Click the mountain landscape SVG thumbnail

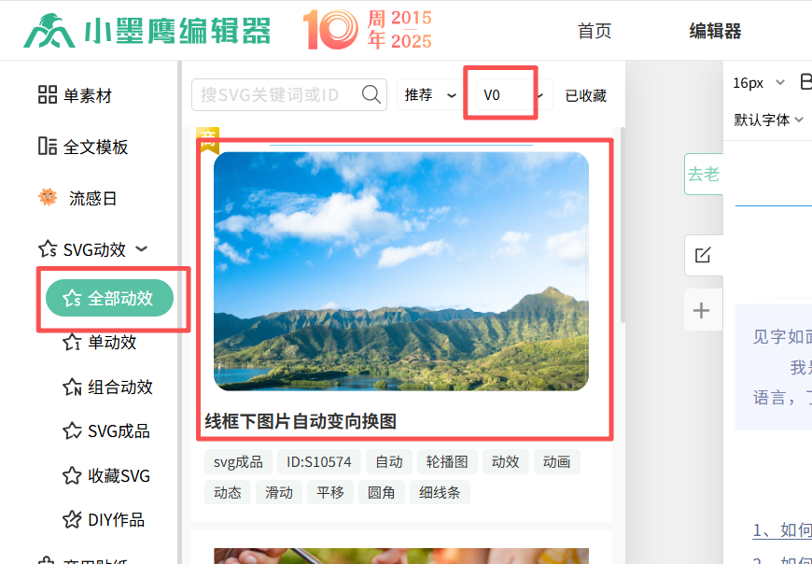pos(401,271)
